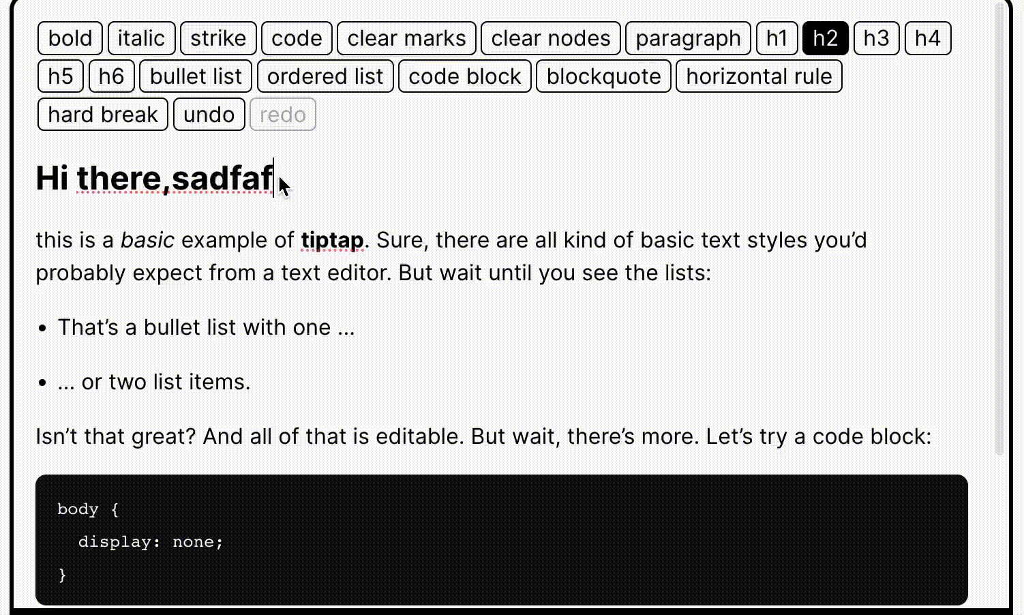Insert a horizontal rule
The image size is (1024, 615).
point(759,76)
